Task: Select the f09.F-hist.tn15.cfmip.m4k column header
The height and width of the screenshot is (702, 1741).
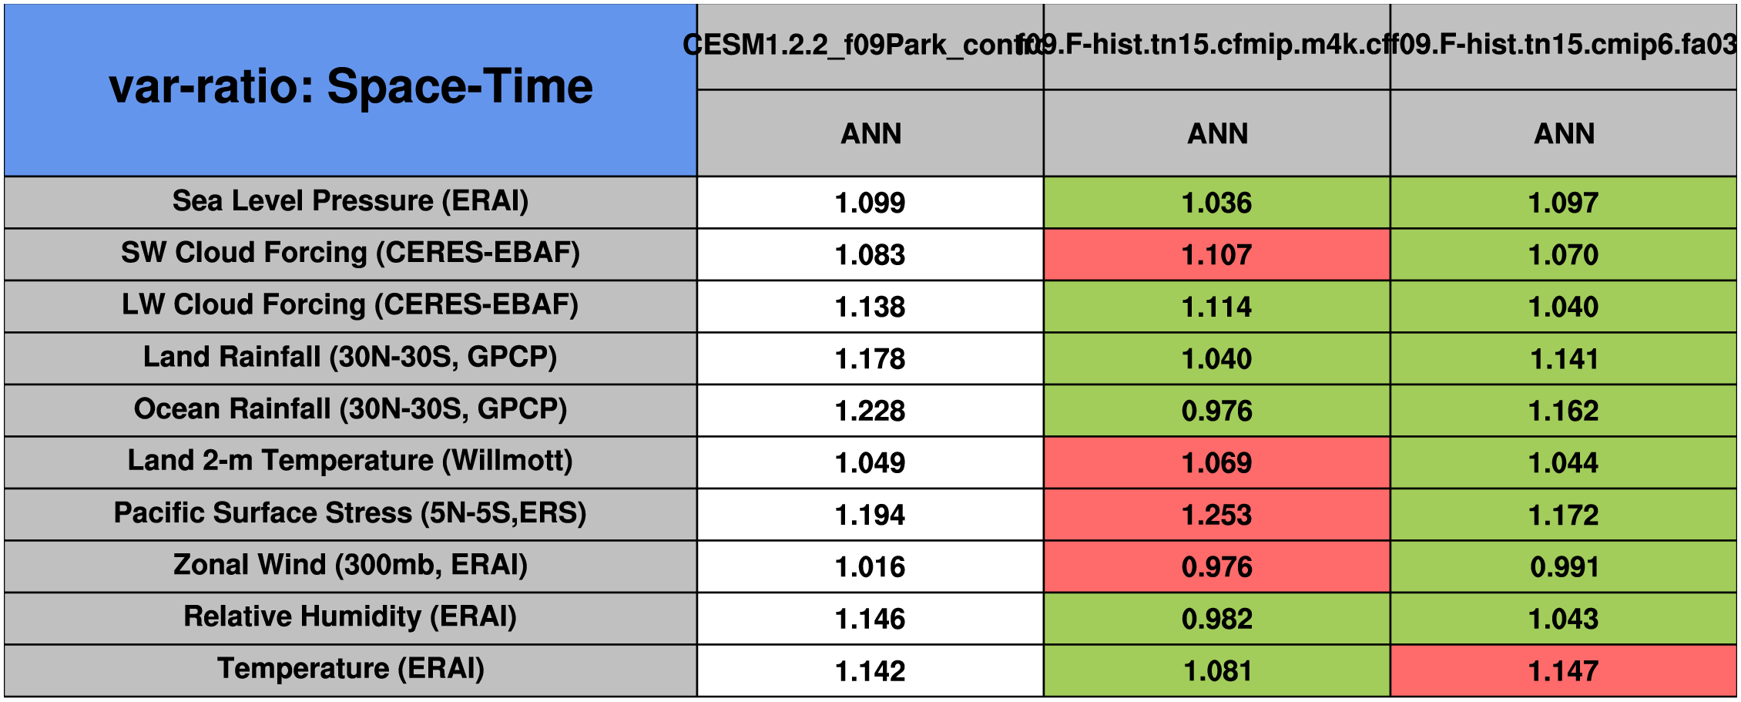Action: click(1217, 46)
